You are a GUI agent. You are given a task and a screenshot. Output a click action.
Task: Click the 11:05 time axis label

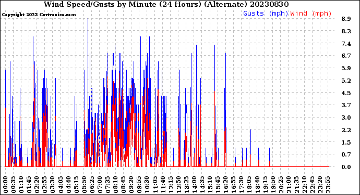point(155,185)
